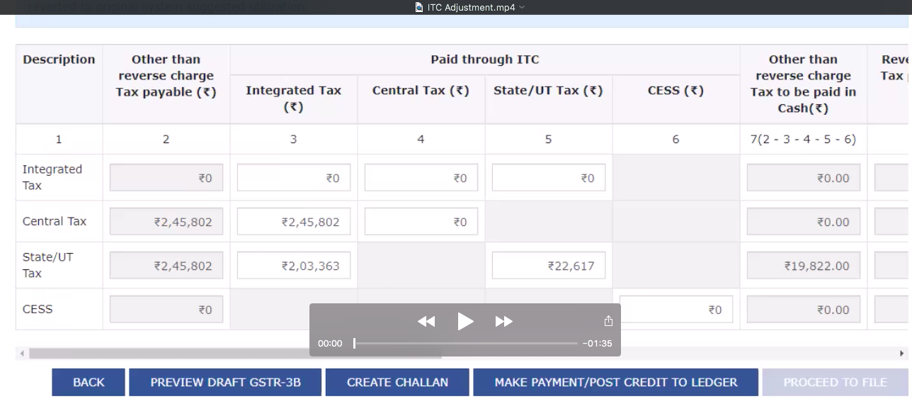
Task: Click the video progress scrubber
Action: click(x=354, y=343)
